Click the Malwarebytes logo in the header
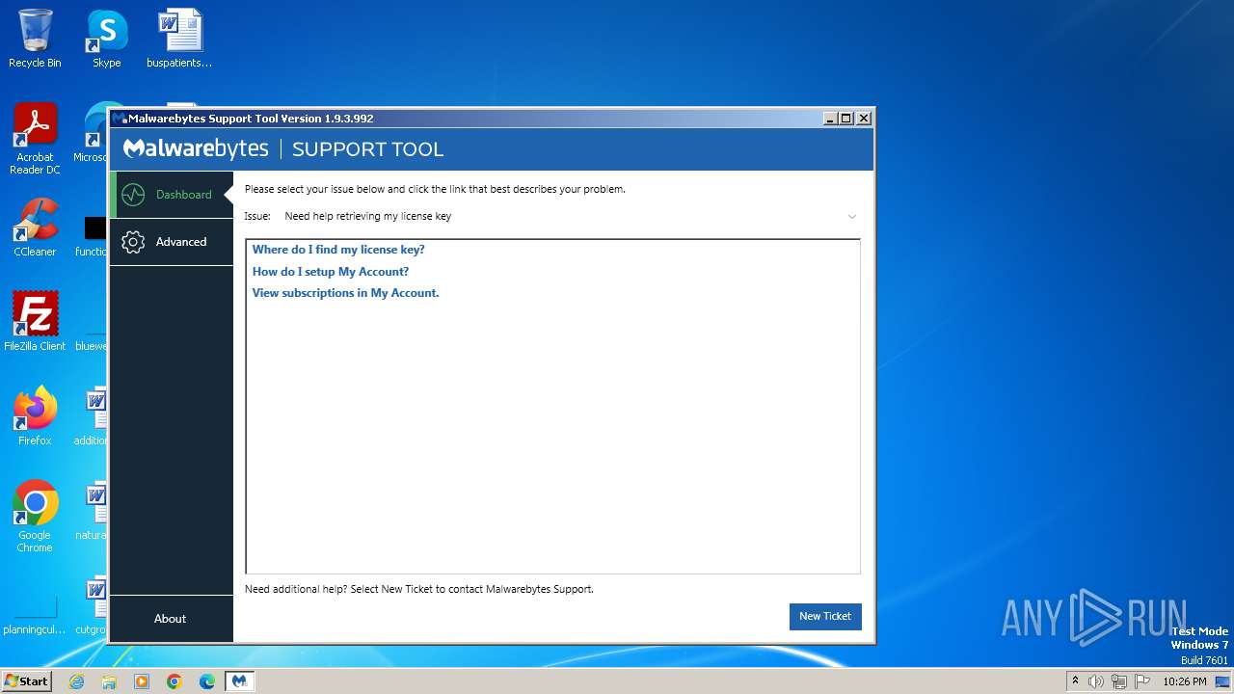1234x694 pixels. [196, 149]
